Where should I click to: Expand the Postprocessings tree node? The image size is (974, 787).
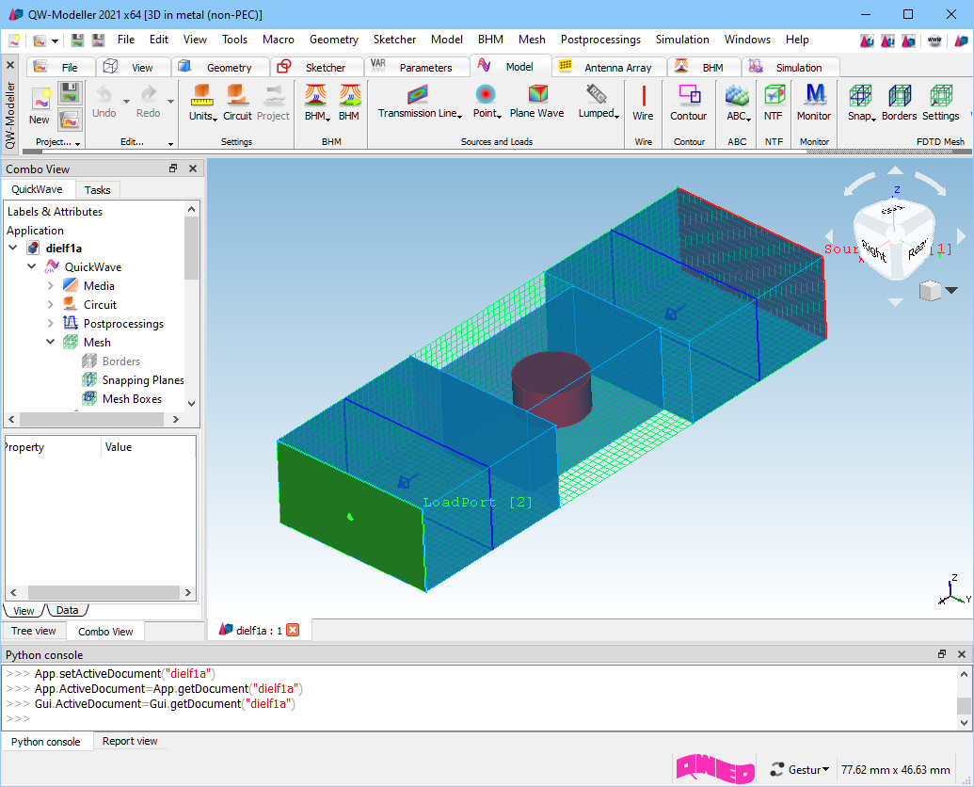pos(50,323)
